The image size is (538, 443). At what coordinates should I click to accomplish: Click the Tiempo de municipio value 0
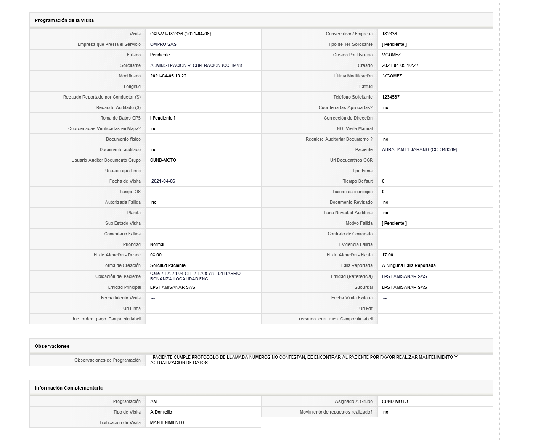[x=383, y=192]
